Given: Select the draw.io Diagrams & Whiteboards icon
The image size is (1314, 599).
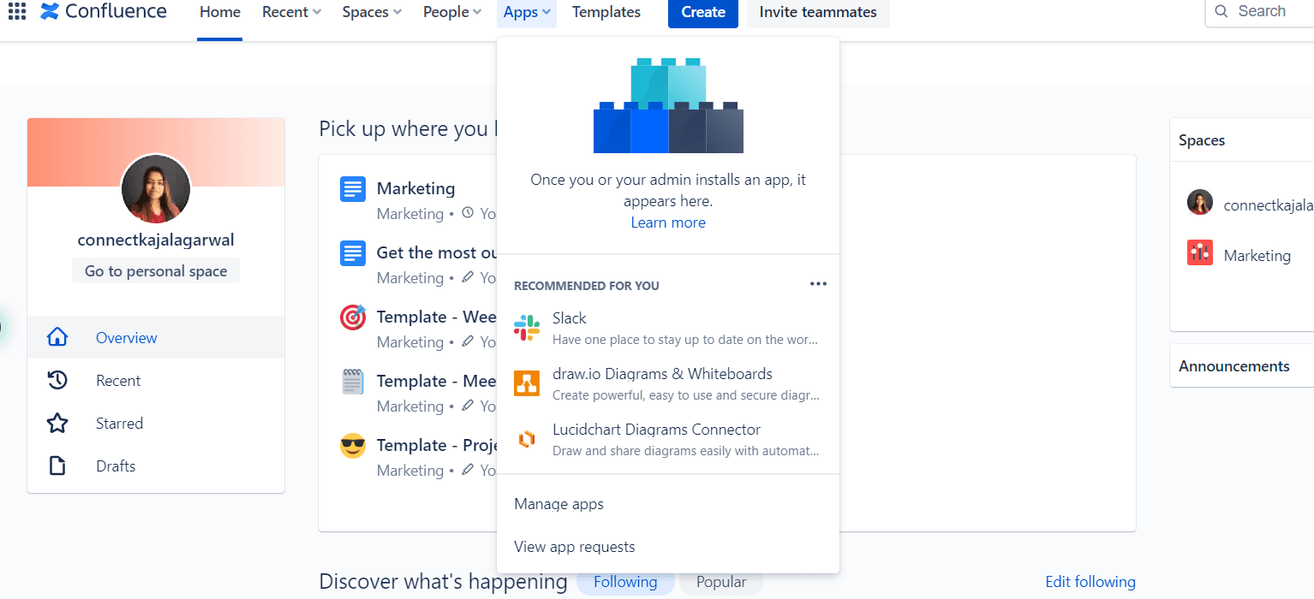Looking at the screenshot, I should pos(527,383).
